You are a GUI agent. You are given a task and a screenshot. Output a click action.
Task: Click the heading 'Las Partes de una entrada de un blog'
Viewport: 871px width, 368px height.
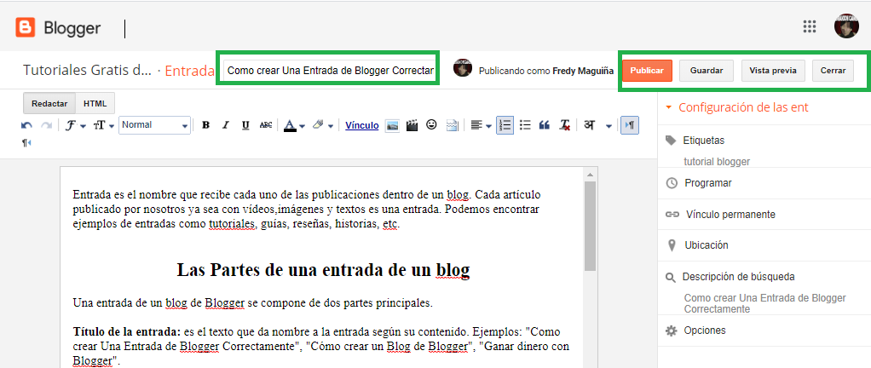coord(323,270)
